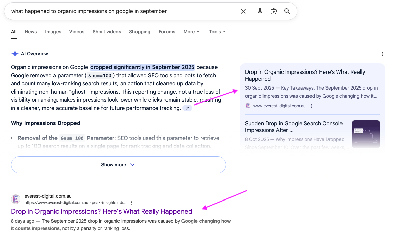Open Google Lens with the camera icon

[273, 11]
